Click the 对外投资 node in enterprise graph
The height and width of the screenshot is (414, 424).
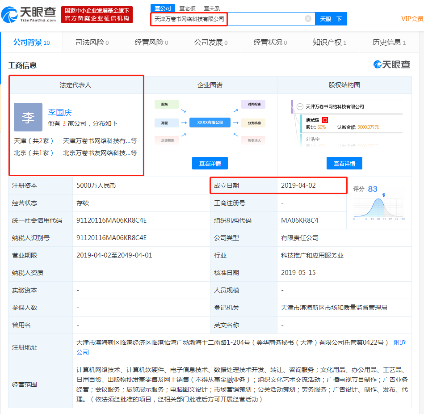(x=253, y=104)
